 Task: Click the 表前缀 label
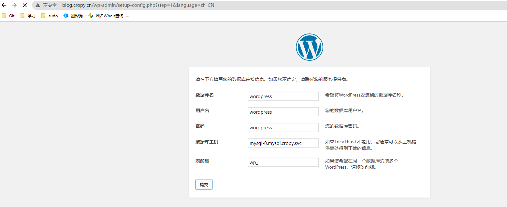(x=202, y=161)
